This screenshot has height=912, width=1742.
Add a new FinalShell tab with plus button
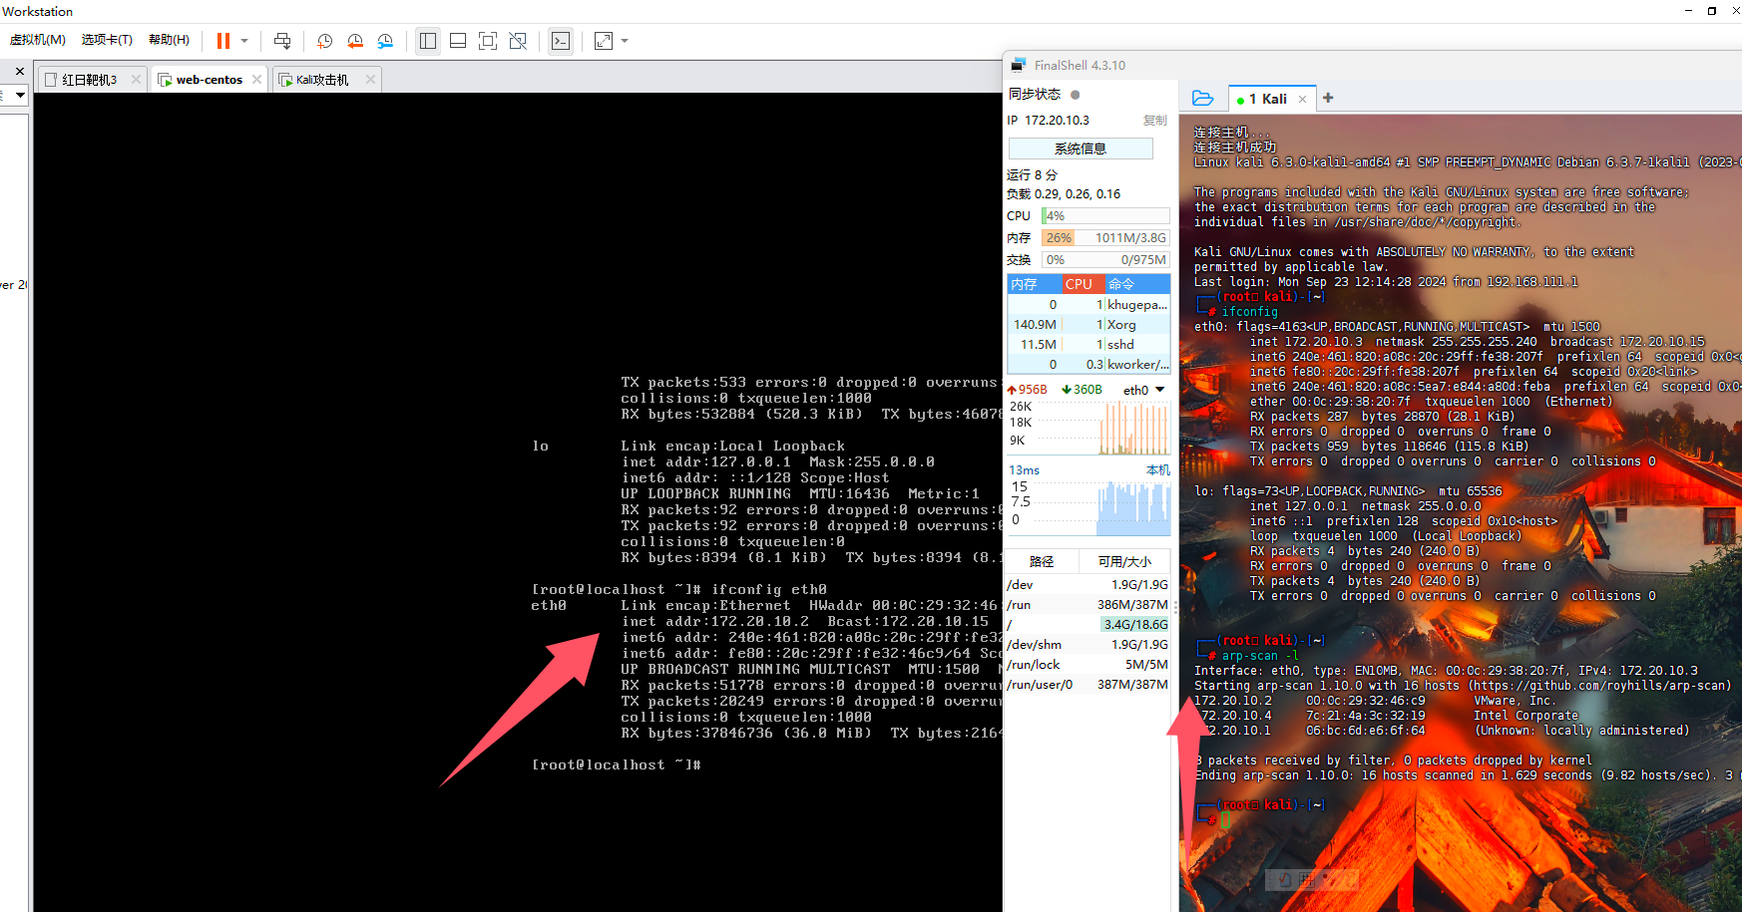[x=1328, y=98]
